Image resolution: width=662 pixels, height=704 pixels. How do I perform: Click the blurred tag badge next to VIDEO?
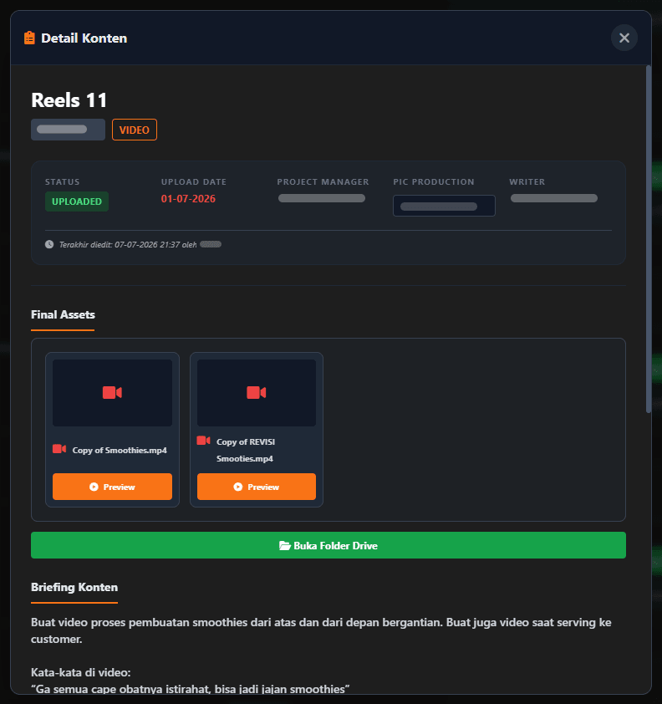[68, 130]
